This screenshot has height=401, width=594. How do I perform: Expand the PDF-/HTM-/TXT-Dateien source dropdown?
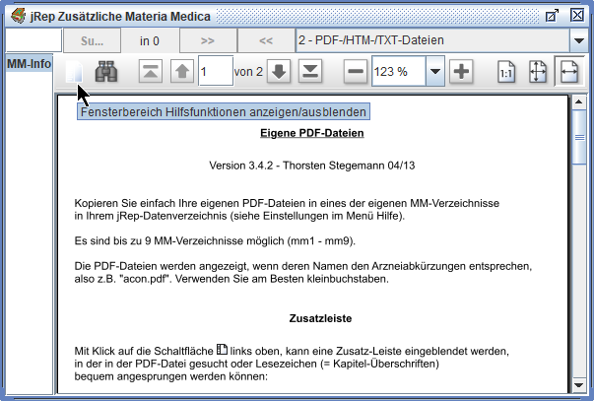click(x=578, y=40)
